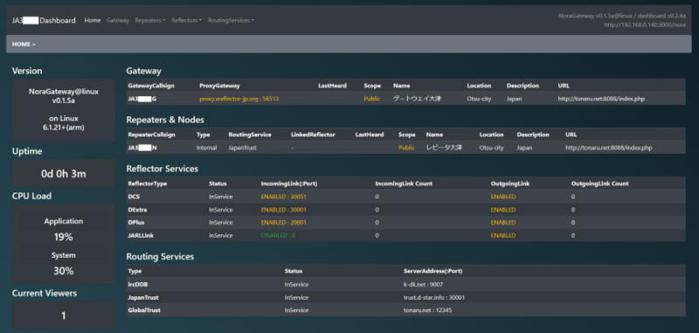Select the Home nav item
The width and height of the screenshot is (699, 333).
(93, 20)
